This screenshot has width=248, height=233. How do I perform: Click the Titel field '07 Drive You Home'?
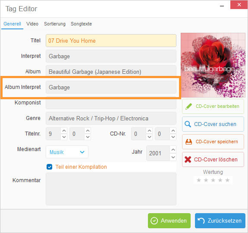[111, 41]
